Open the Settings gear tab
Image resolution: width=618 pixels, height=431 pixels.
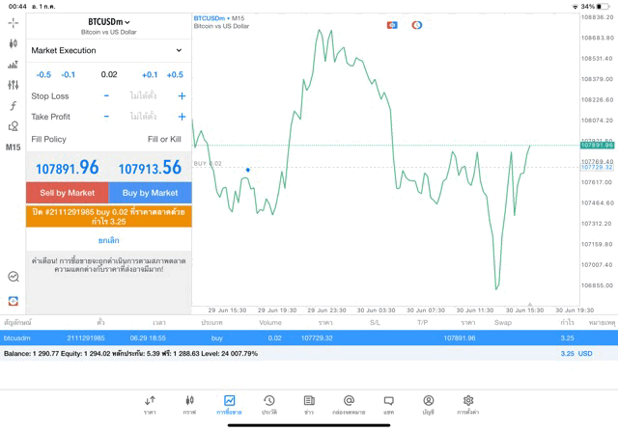468,404
